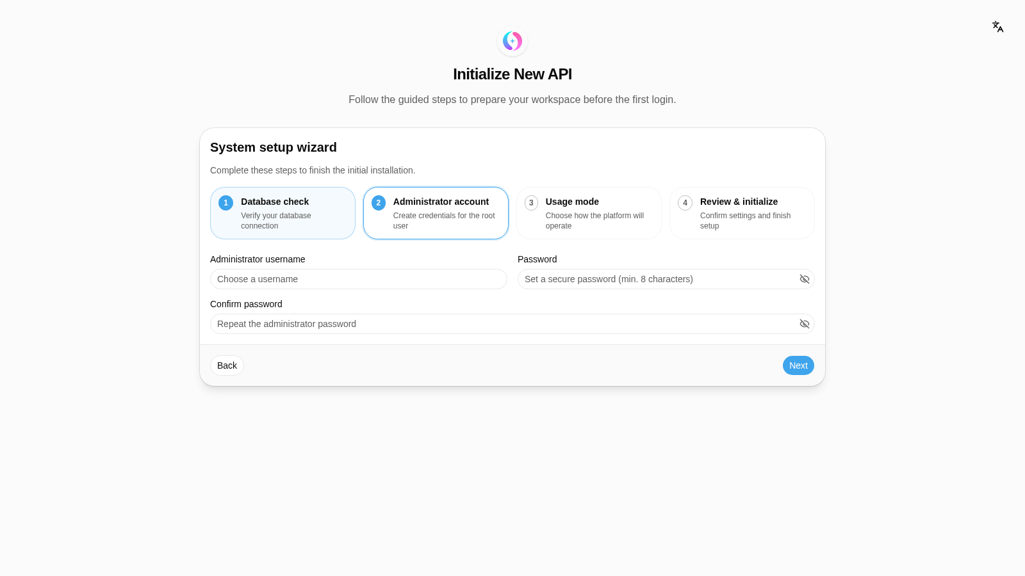The height and width of the screenshot is (576, 1025).
Task: Click the step 3 number badge
Action: [531, 203]
